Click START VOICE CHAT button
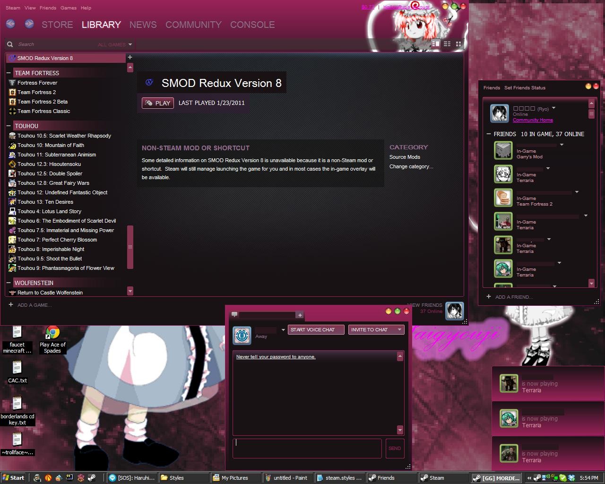Screen dimensions: 605x484 [316, 329]
